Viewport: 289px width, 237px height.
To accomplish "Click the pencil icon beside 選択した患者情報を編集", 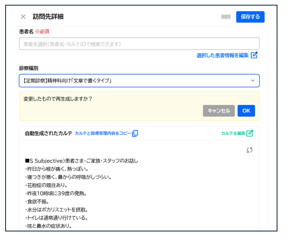I will tap(254, 55).
